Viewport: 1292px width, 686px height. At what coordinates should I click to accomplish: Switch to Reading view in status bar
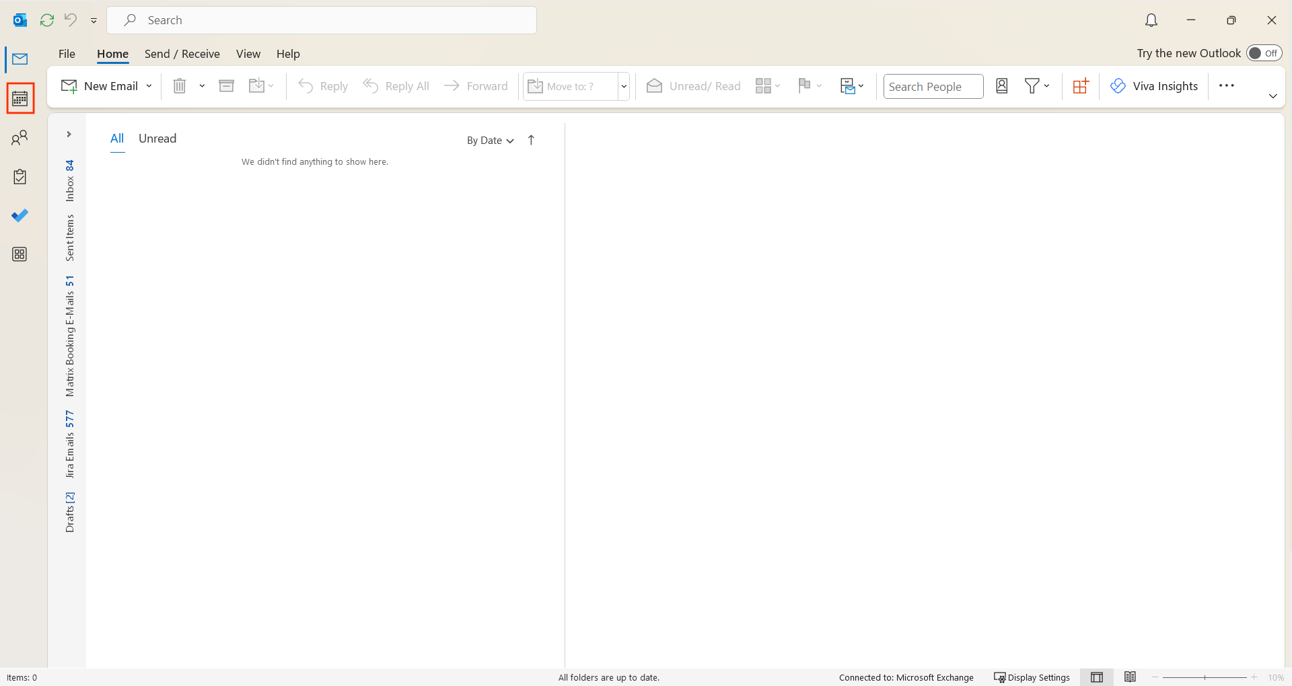point(1130,677)
